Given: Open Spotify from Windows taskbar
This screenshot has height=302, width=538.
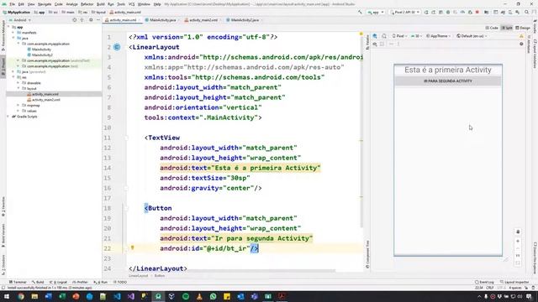Looking at the screenshot, I should pyautogui.click(x=186, y=296).
